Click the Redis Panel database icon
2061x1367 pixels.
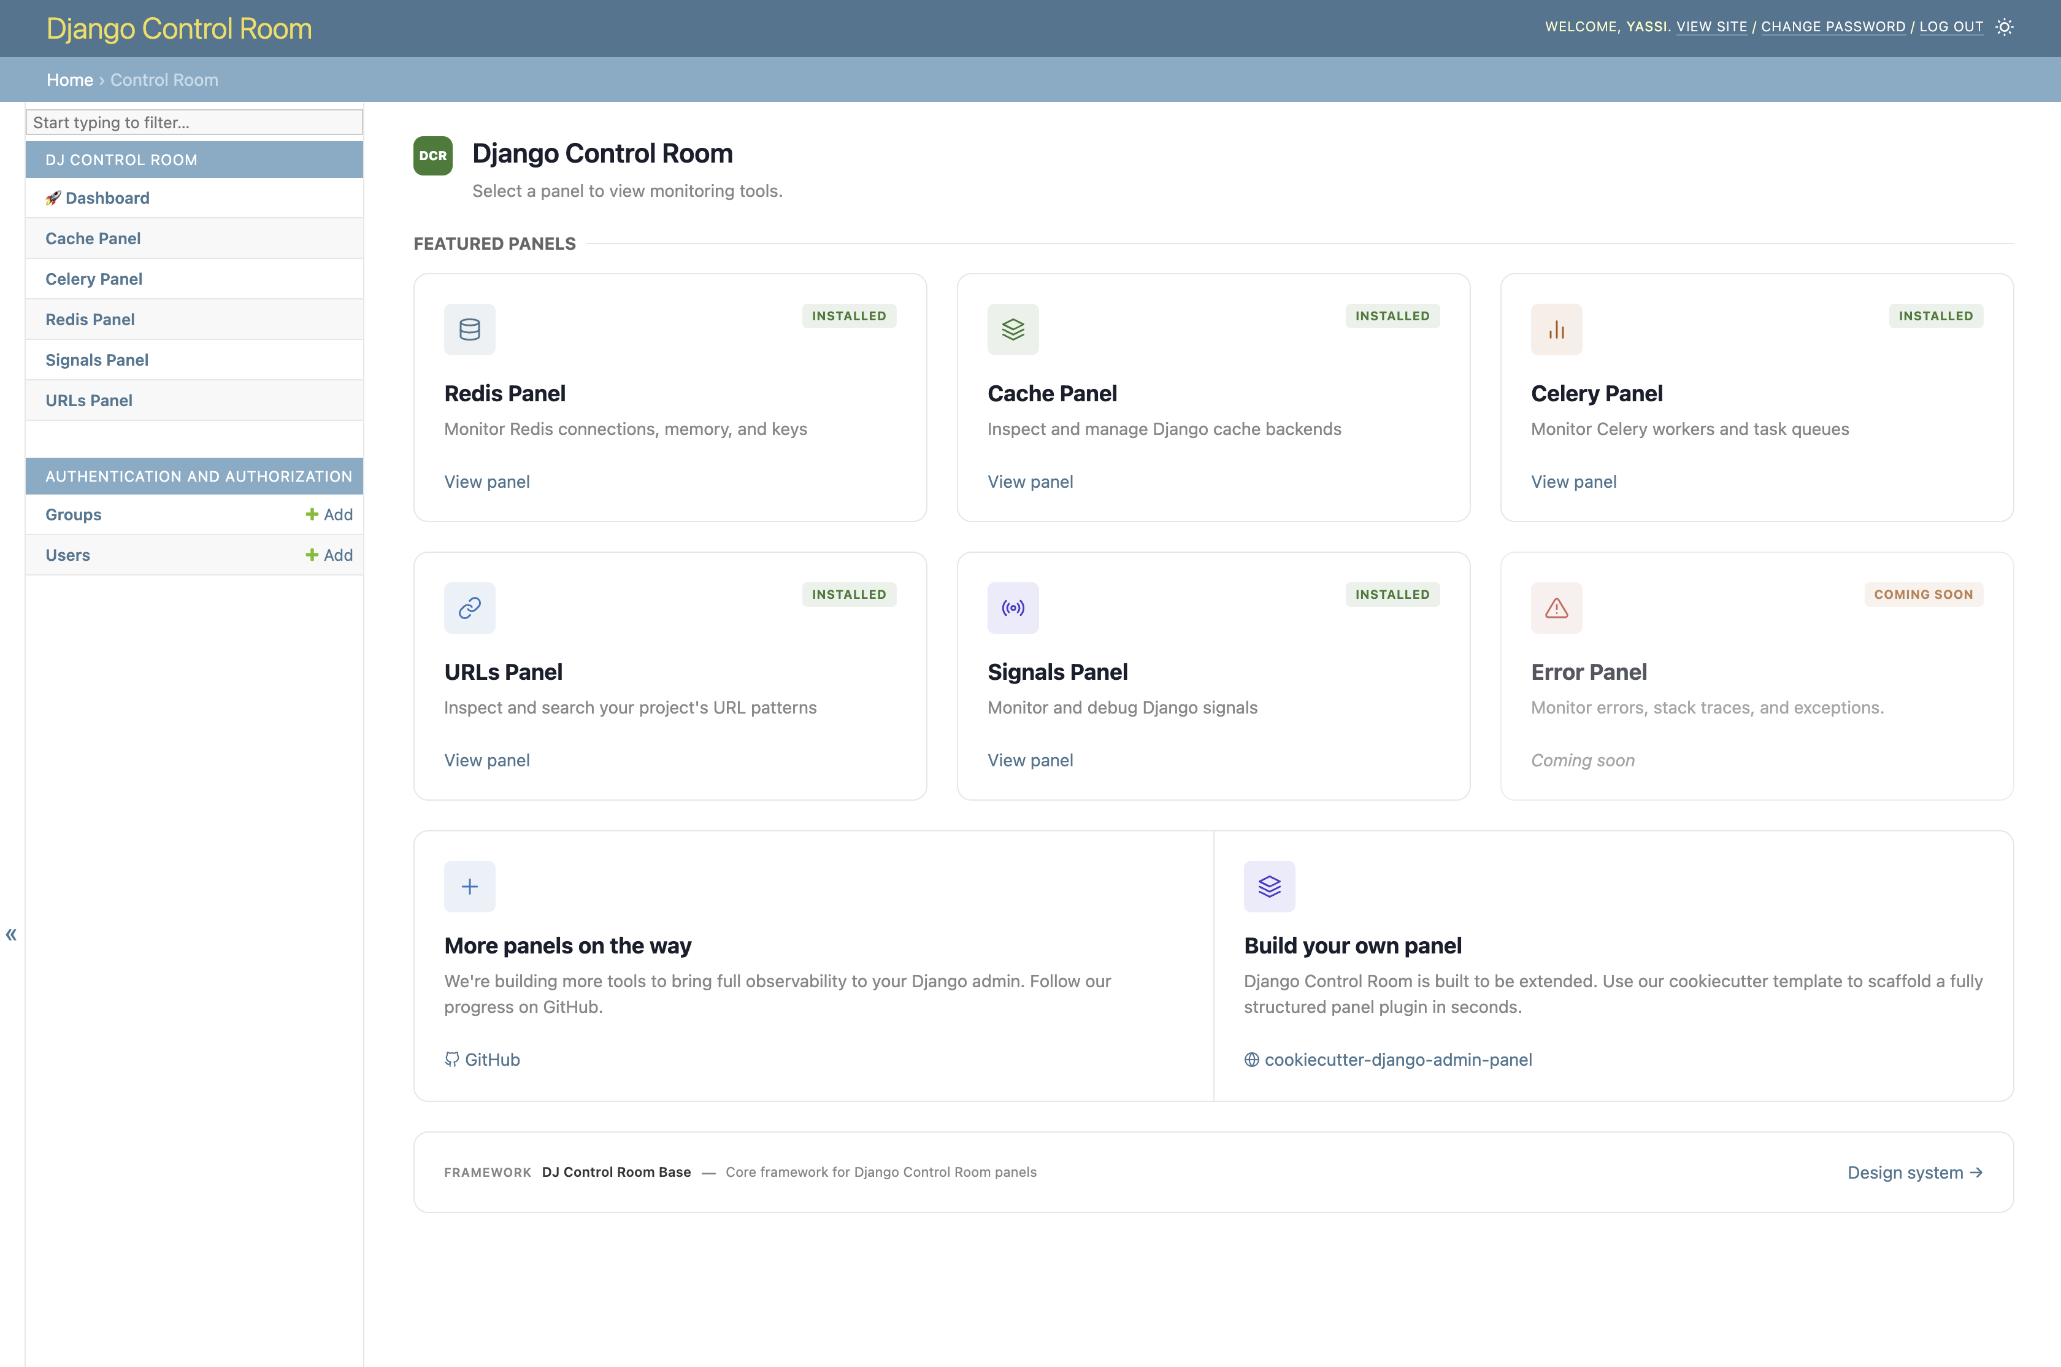(470, 329)
